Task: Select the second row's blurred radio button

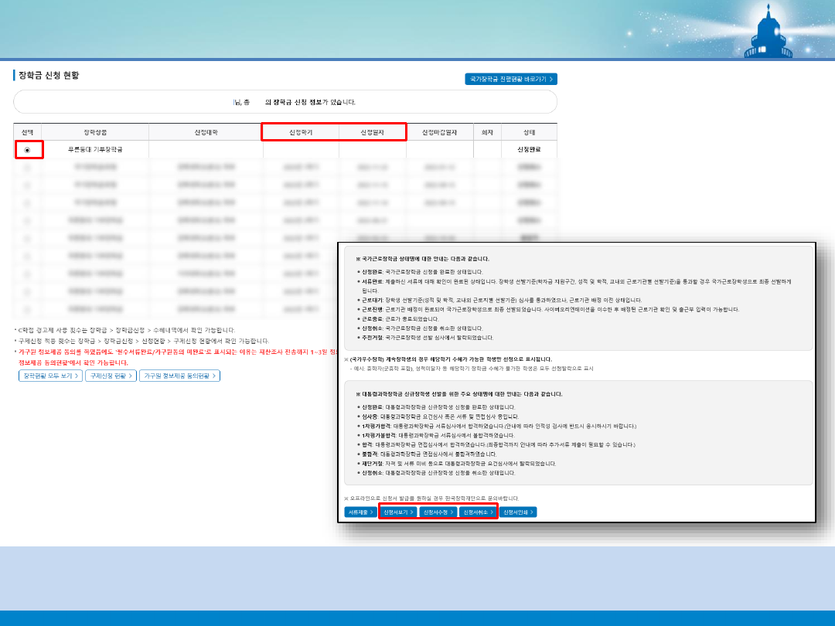Action: (x=28, y=166)
